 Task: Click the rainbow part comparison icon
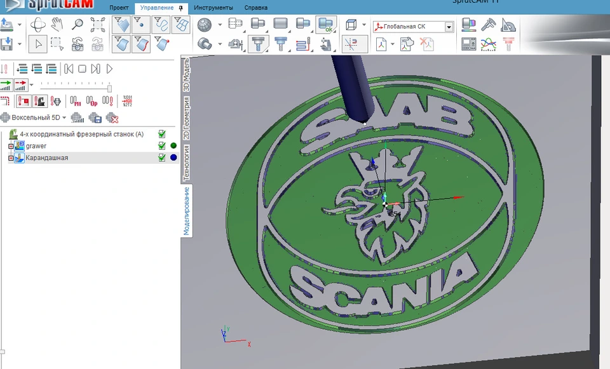(x=468, y=25)
